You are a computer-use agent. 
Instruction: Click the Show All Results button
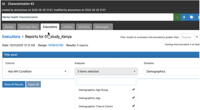tap(14, 84)
